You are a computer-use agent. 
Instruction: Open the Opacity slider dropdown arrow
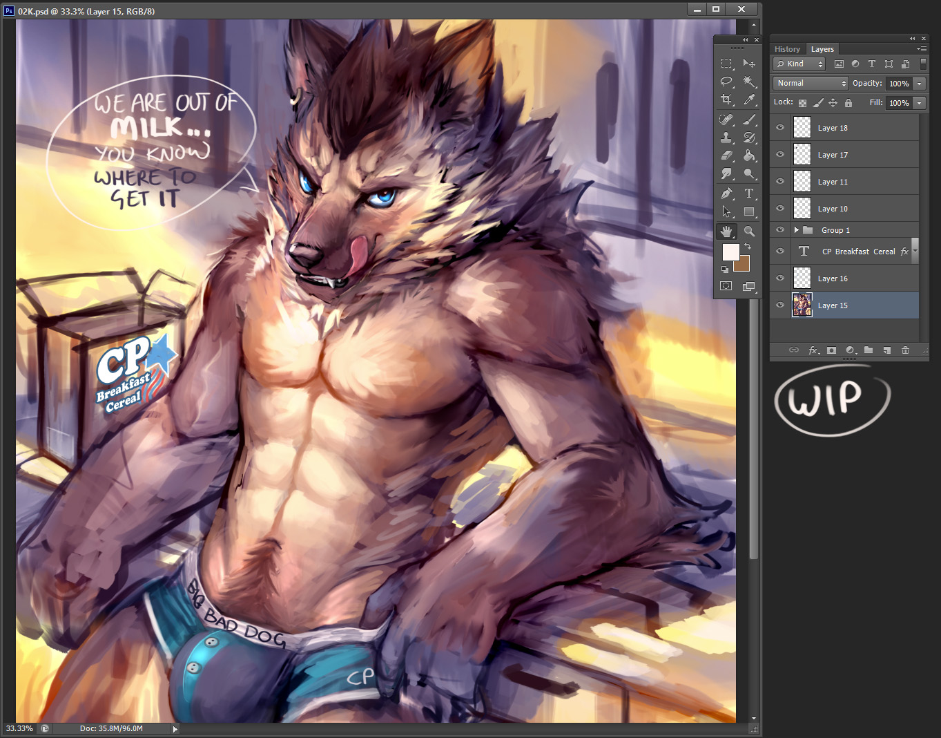pyautogui.click(x=920, y=83)
